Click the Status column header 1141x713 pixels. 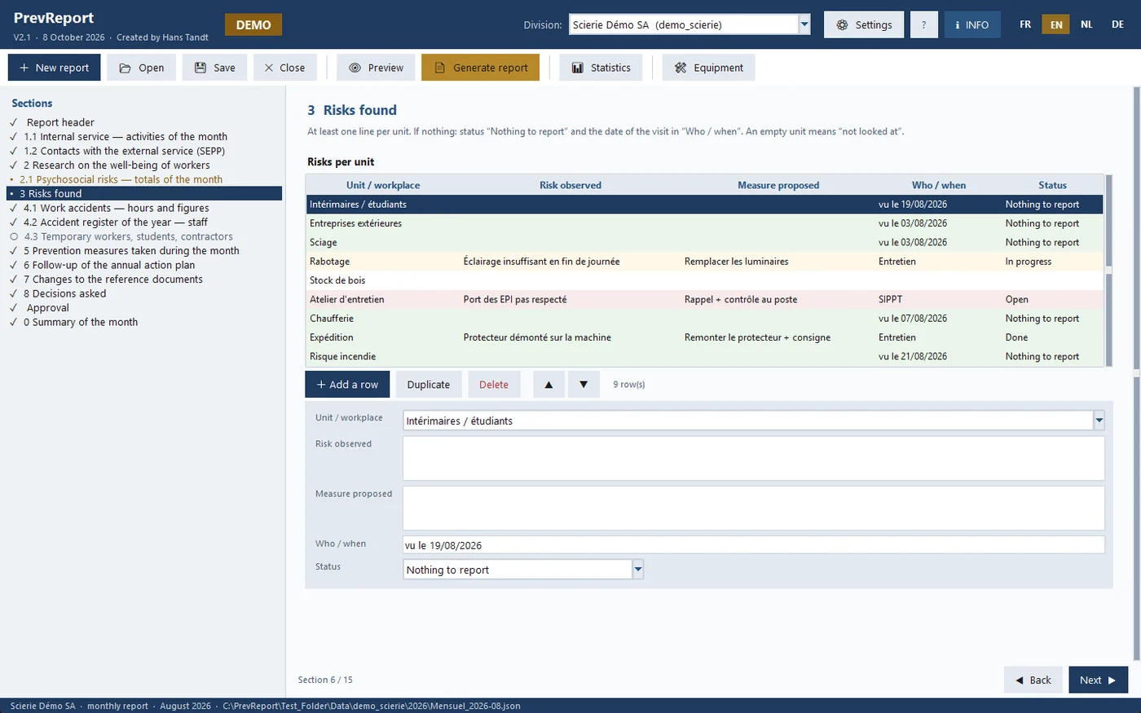(x=1052, y=185)
